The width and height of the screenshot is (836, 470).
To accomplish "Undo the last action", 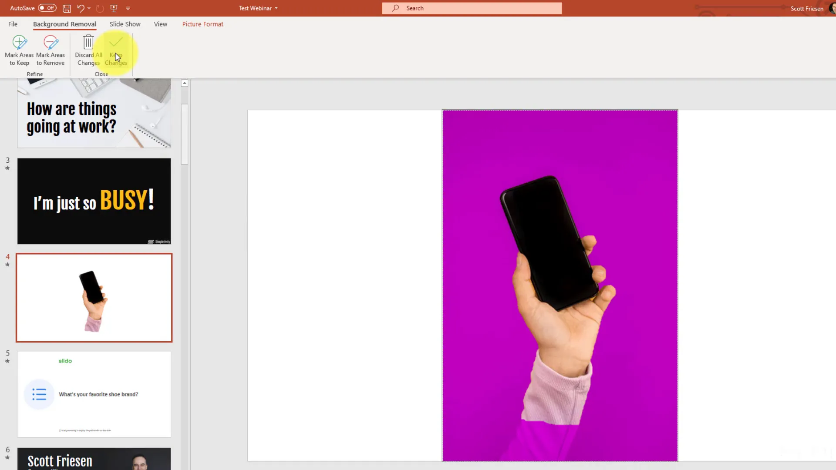I will click(81, 8).
